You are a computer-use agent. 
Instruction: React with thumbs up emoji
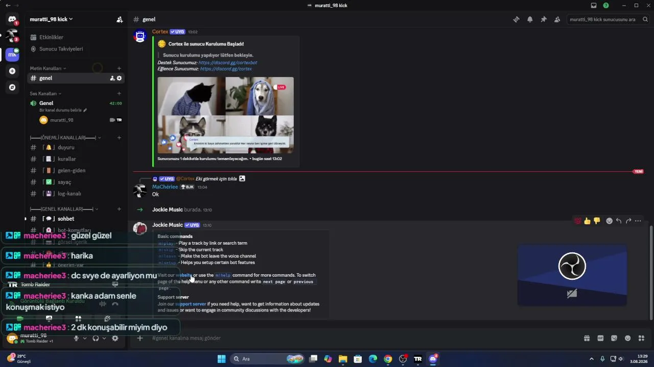(x=587, y=221)
